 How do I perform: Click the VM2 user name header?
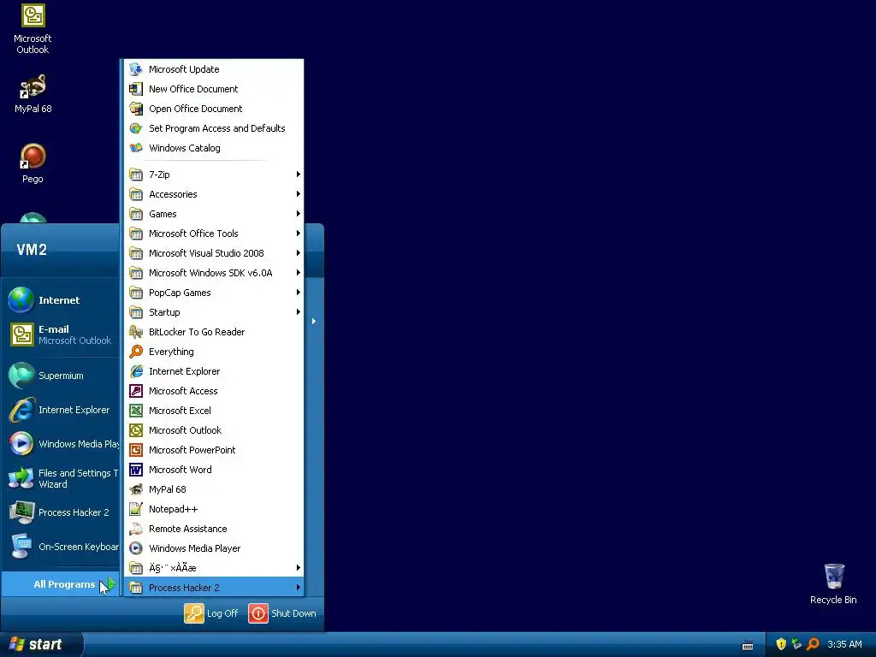pos(32,250)
